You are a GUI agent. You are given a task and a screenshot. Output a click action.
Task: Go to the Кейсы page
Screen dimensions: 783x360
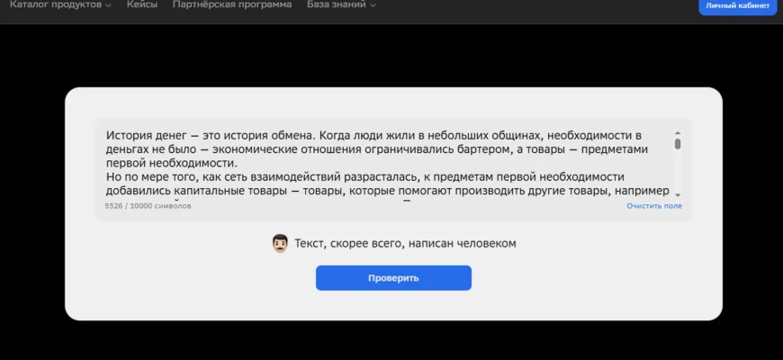tap(142, 4)
